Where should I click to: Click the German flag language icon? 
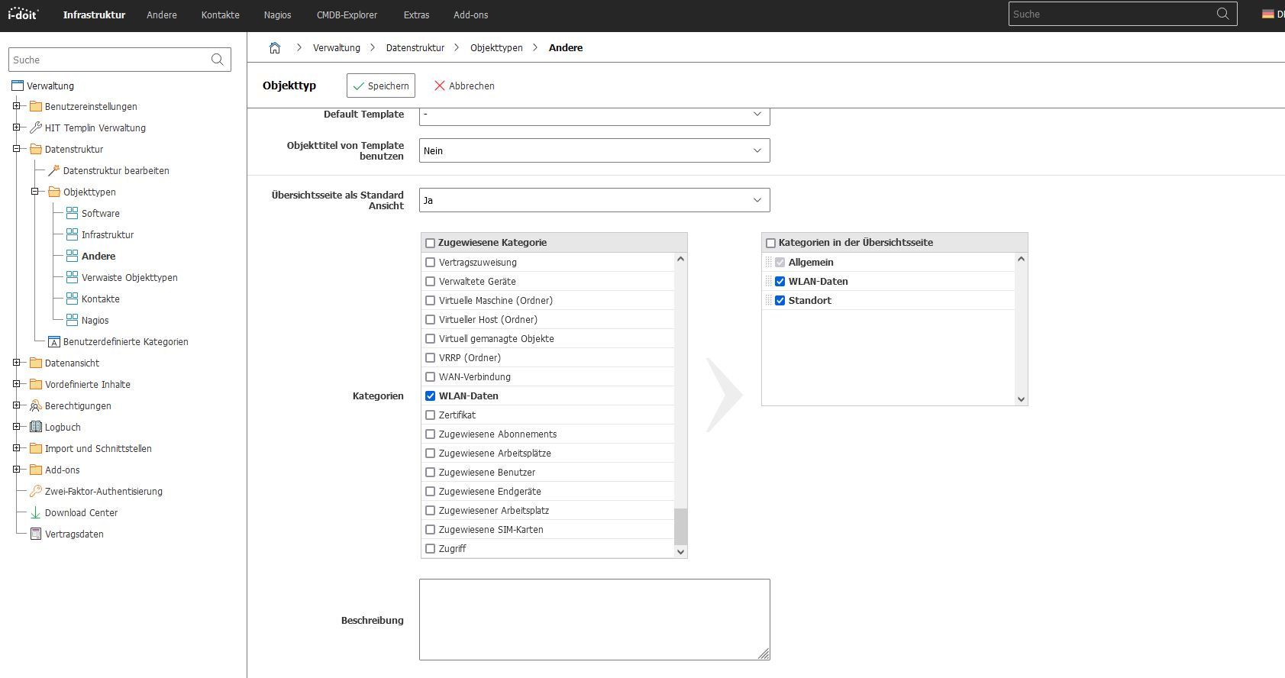coord(1267,15)
